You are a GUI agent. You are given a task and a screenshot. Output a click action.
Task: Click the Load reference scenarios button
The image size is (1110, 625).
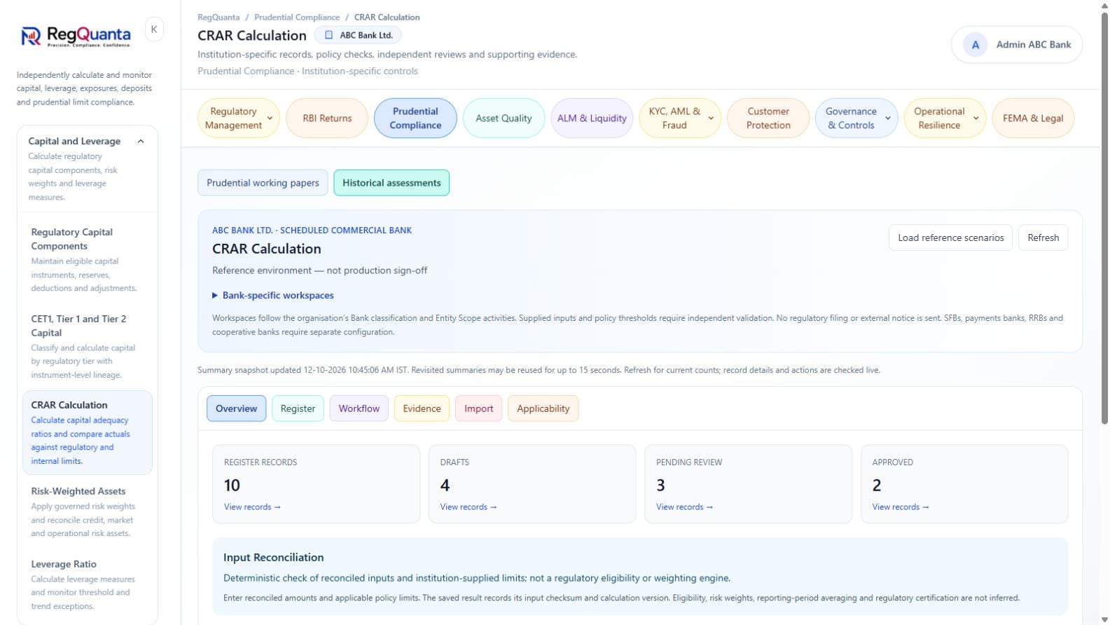[950, 238]
